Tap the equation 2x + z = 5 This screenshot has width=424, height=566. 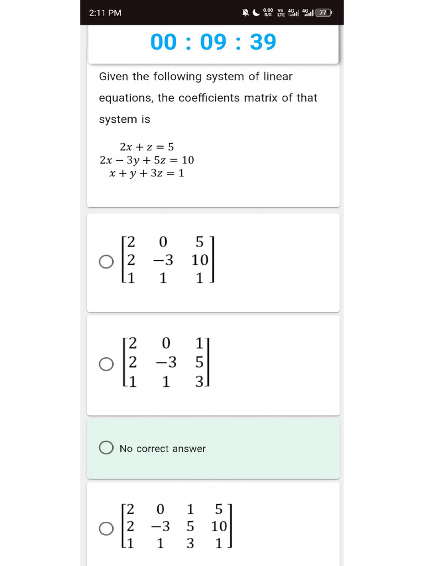pyautogui.click(x=146, y=147)
